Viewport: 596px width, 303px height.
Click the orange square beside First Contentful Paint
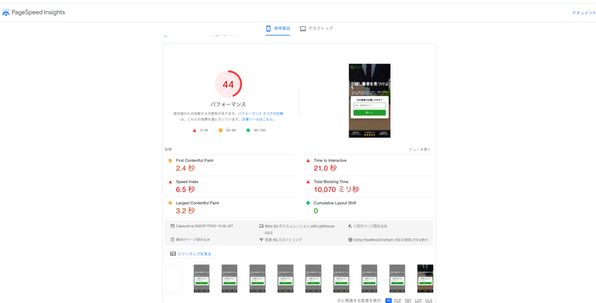(170, 160)
